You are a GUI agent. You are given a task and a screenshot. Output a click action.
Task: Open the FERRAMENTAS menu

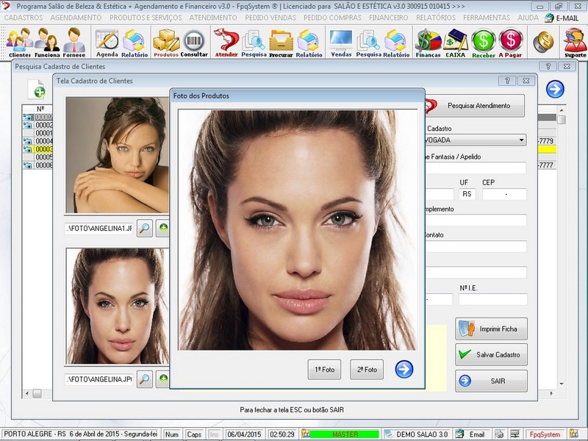click(487, 18)
